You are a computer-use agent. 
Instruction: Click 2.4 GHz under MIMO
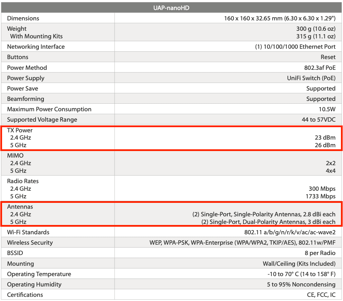click(x=21, y=163)
